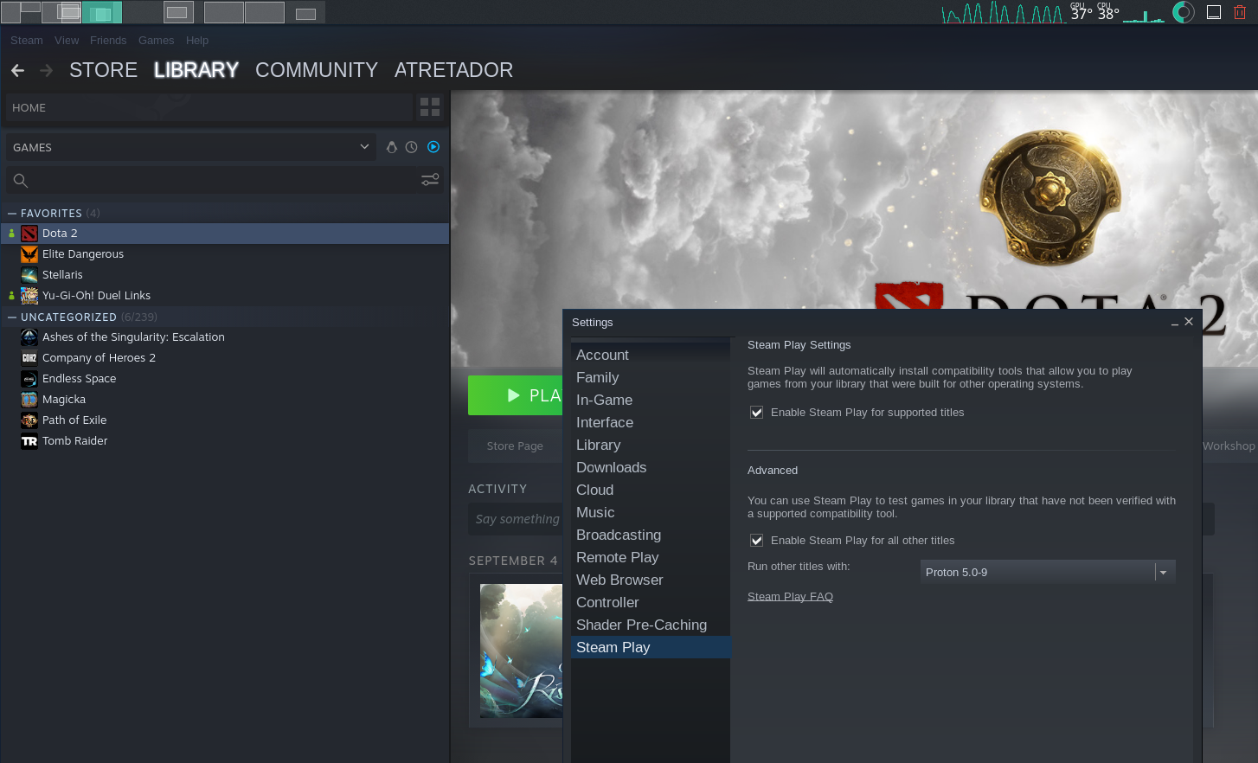Open the Friends menu
This screenshot has width=1258, height=763.
(108, 41)
